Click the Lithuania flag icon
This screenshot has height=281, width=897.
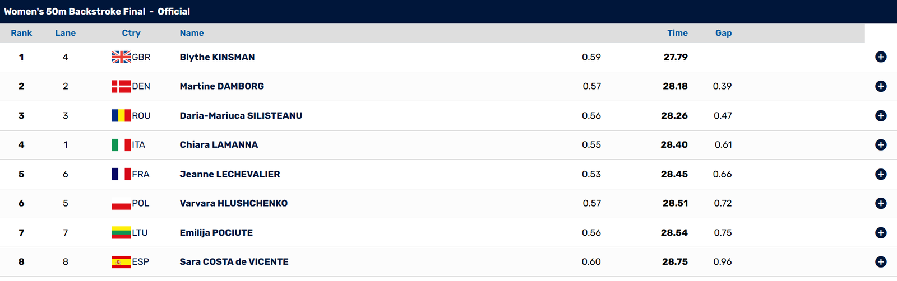point(121,233)
